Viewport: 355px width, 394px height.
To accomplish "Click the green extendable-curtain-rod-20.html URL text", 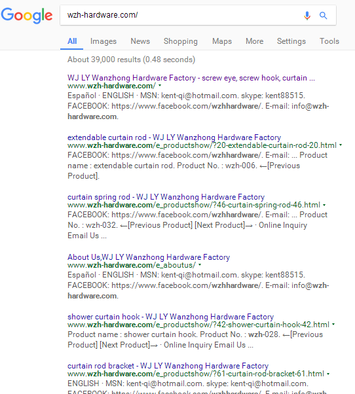I will tap(202, 145).
